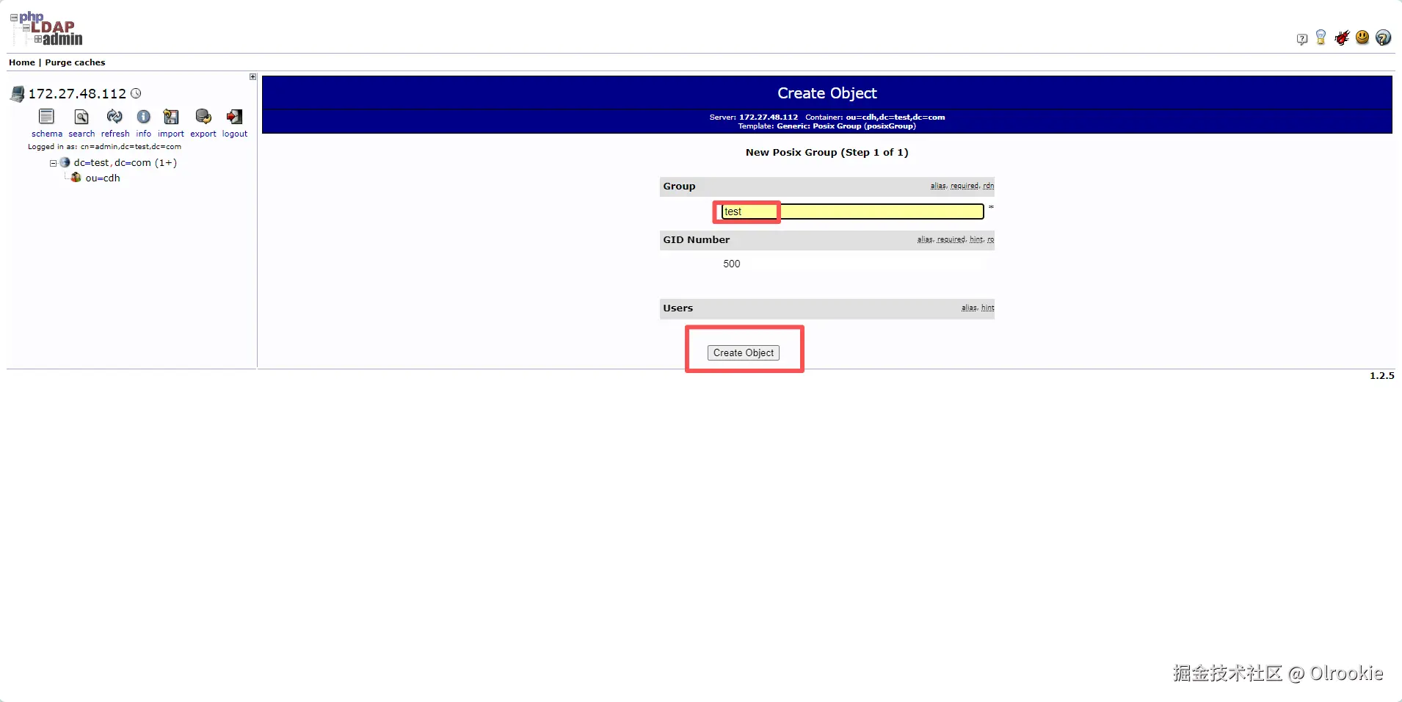1402x702 pixels.
Task: Click 'hint' label in GID Number header
Action: pos(976,239)
